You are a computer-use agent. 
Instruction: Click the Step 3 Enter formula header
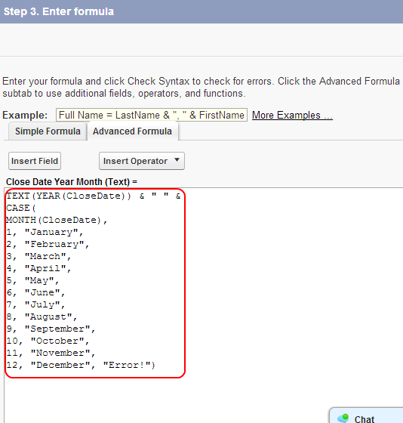pyautogui.click(x=59, y=11)
